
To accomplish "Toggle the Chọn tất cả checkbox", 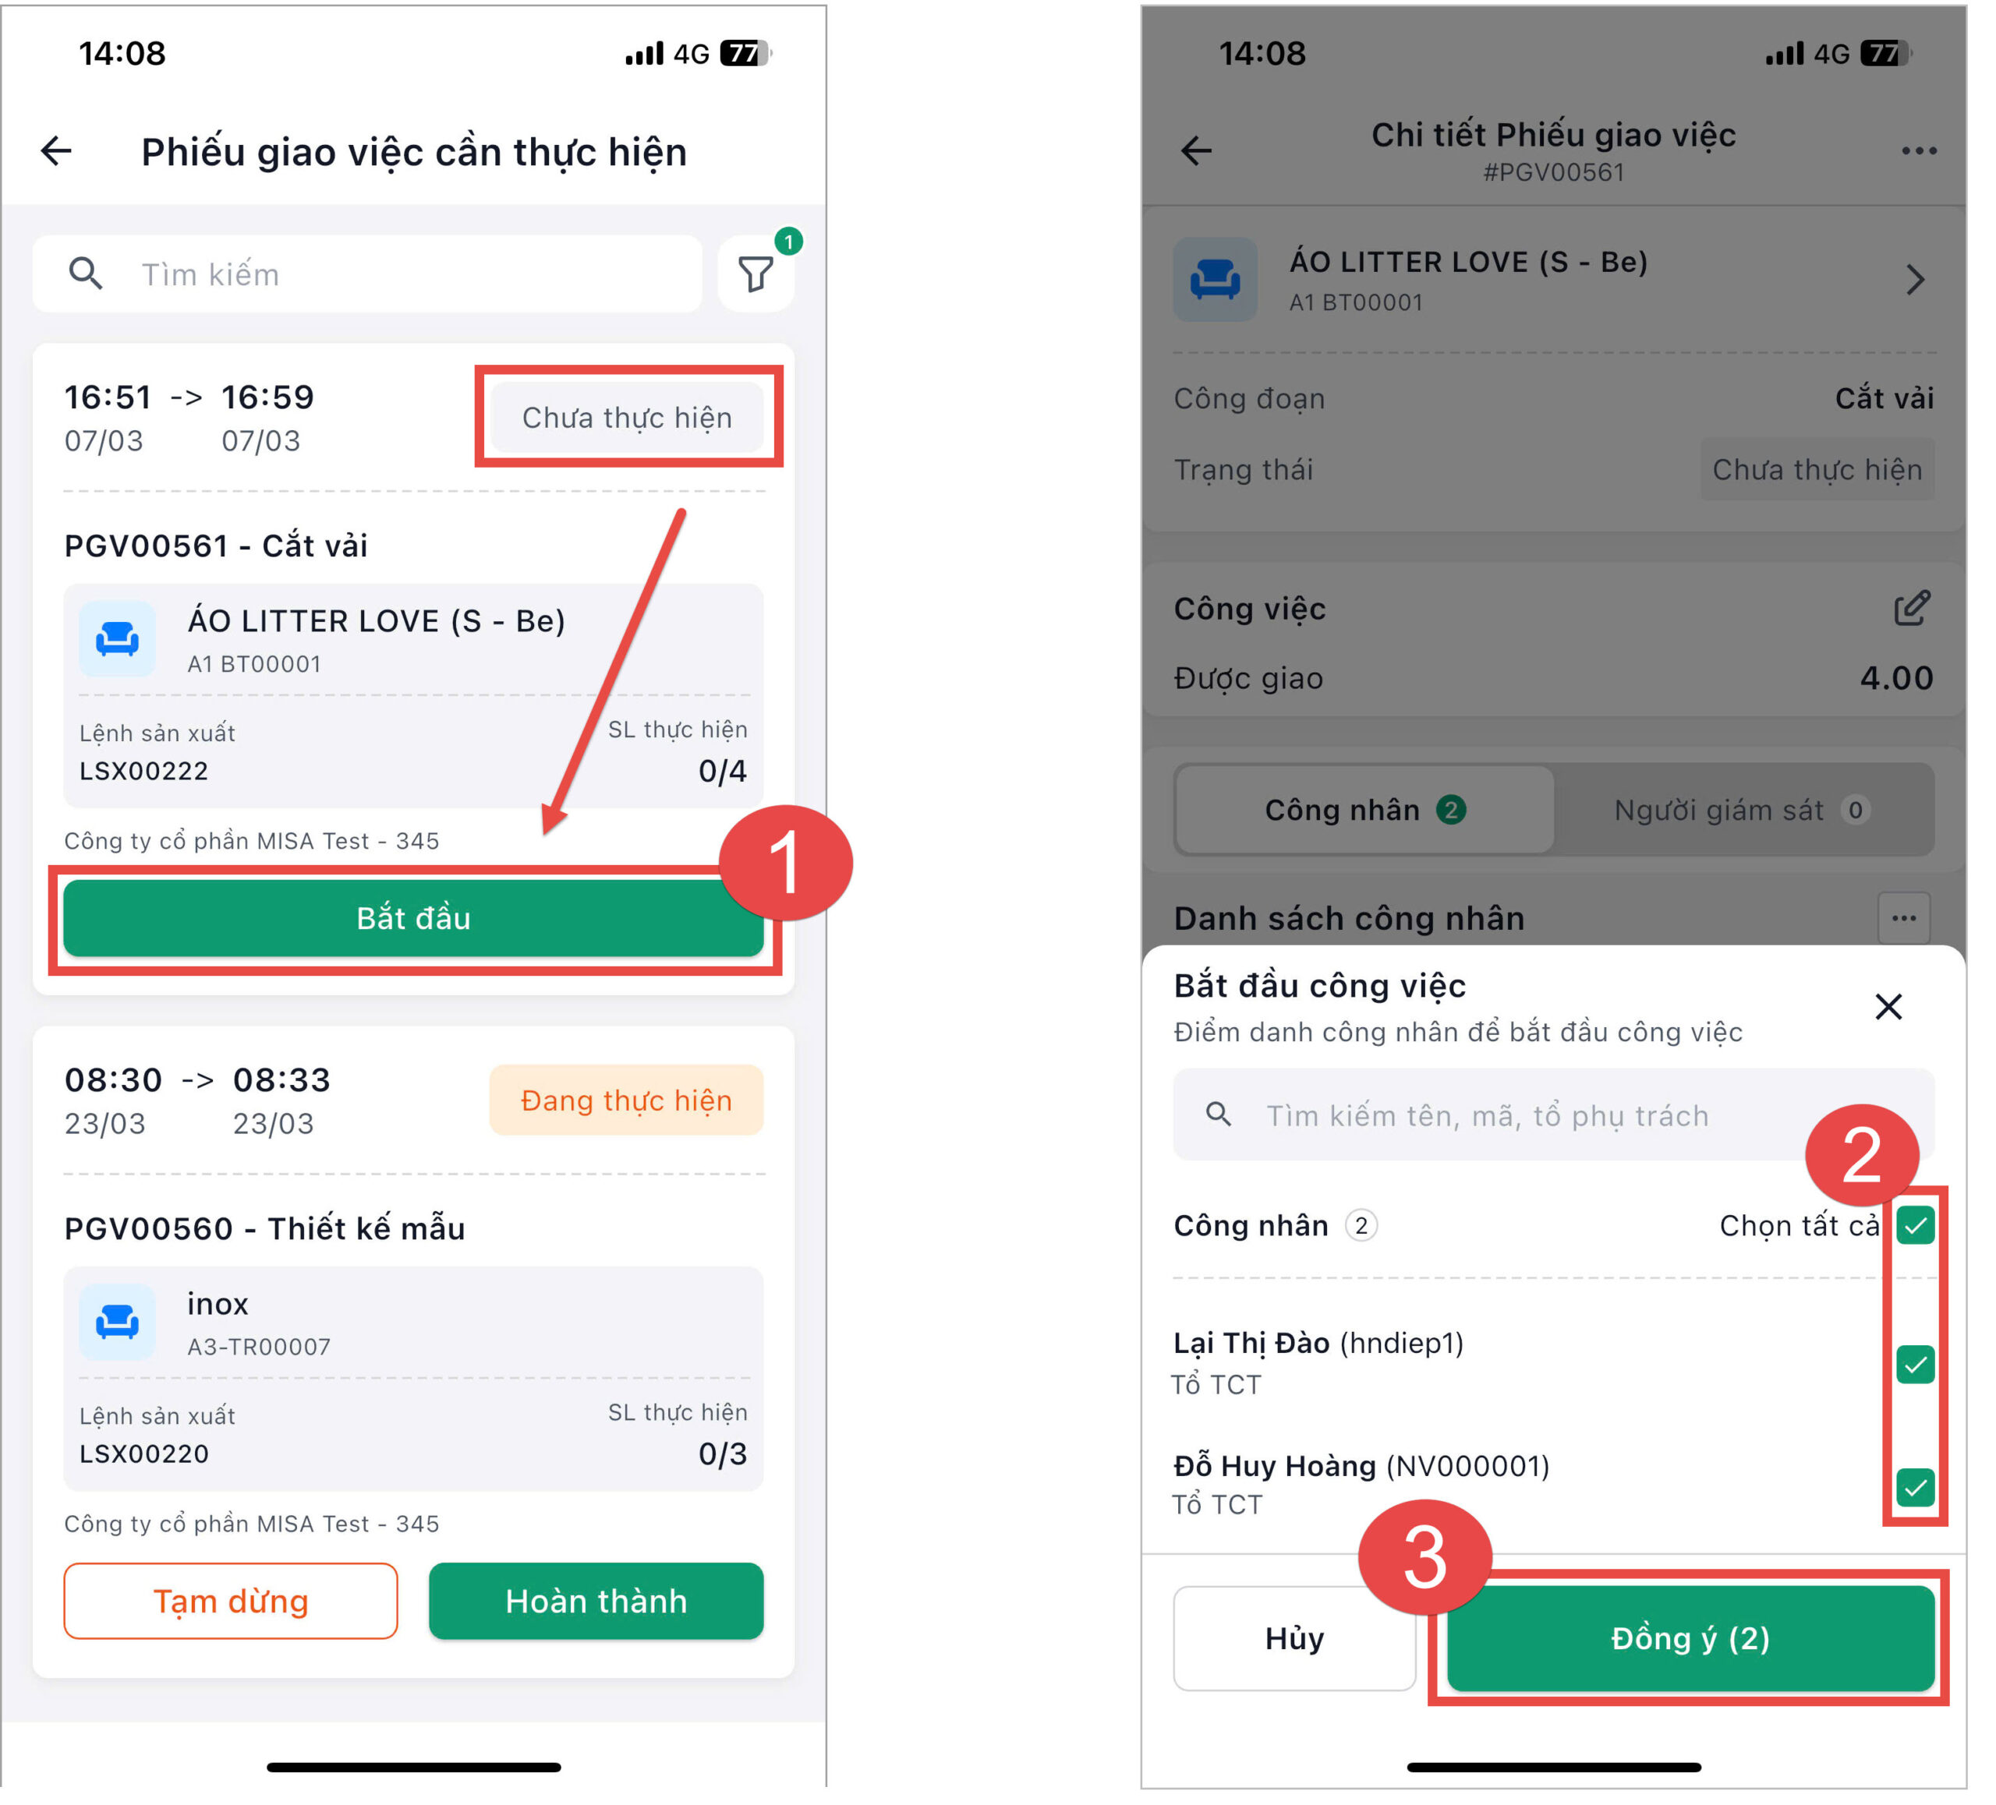I will pos(1916,1226).
